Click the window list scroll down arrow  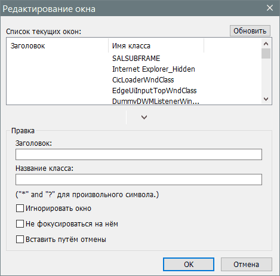coord(266,99)
